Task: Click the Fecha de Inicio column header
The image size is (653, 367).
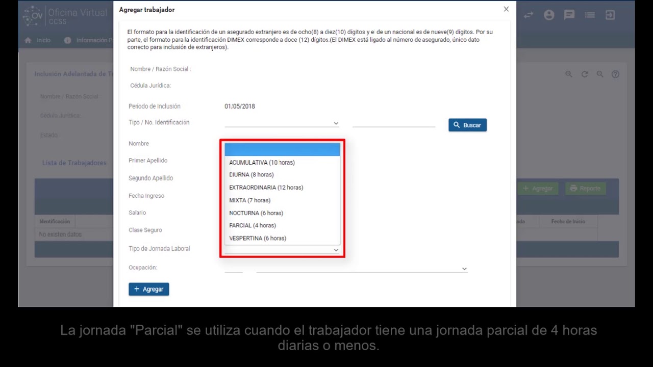Action: pos(568,222)
